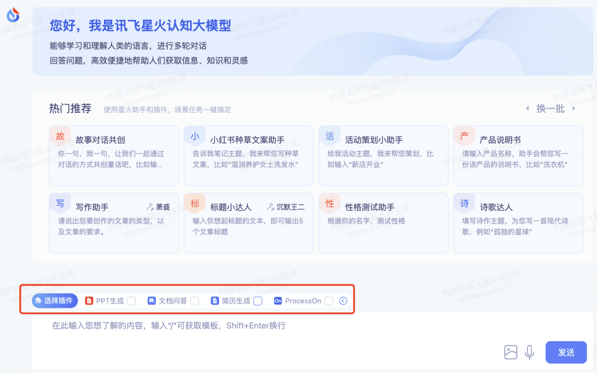597x373 pixels.
Task: Click the author name 萧盛
Action: (x=163, y=207)
